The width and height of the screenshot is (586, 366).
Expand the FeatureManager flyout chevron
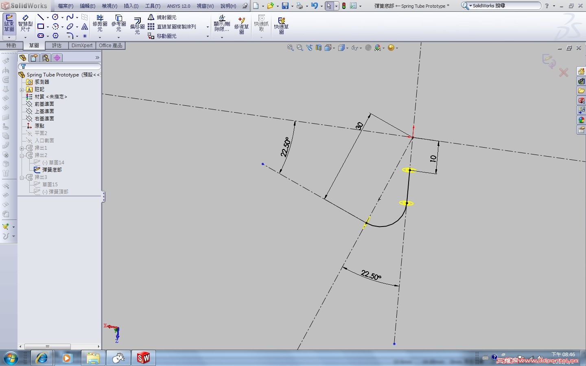coord(97,58)
